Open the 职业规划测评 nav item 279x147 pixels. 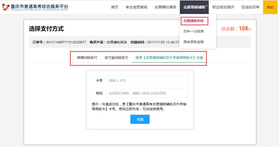click(223, 7)
